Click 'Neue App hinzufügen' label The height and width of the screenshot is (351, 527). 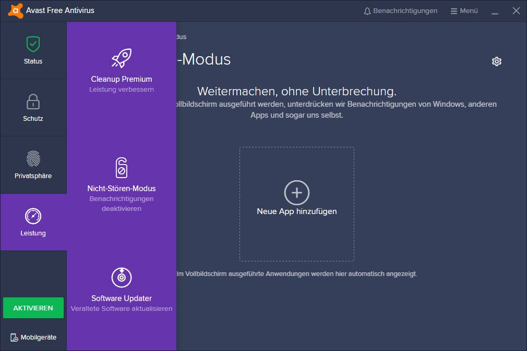(x=297, y=211)
